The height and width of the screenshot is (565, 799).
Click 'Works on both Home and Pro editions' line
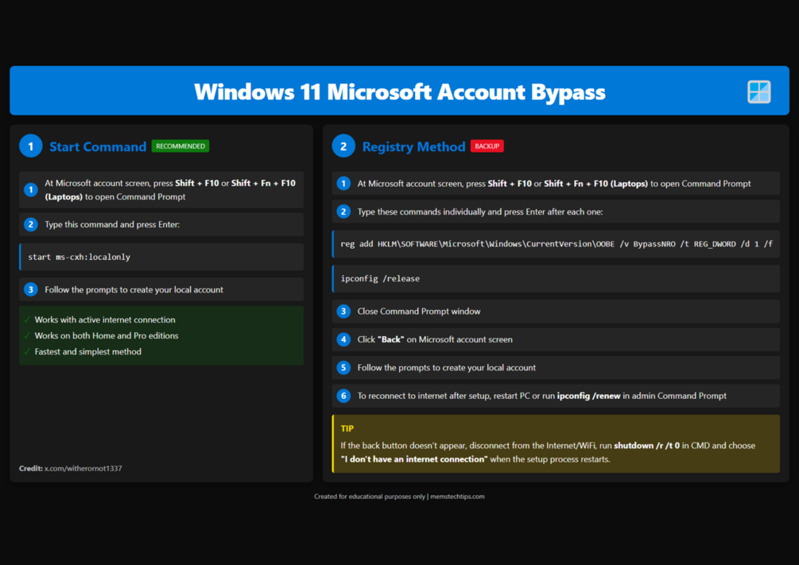107,335
